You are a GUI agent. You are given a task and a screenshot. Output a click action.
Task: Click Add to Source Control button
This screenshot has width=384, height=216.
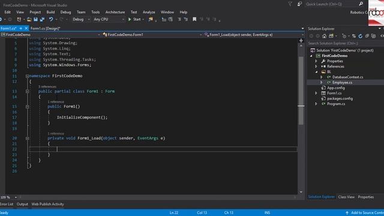[365, 212]
